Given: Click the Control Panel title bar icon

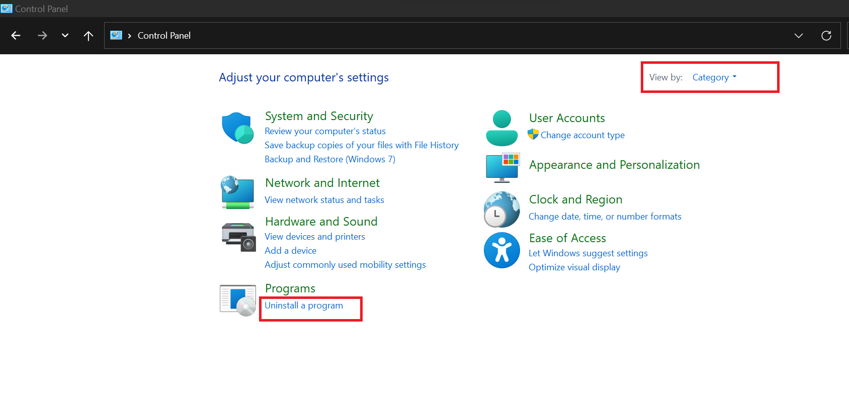Looking at the screenshot, I should pos(7,9).
